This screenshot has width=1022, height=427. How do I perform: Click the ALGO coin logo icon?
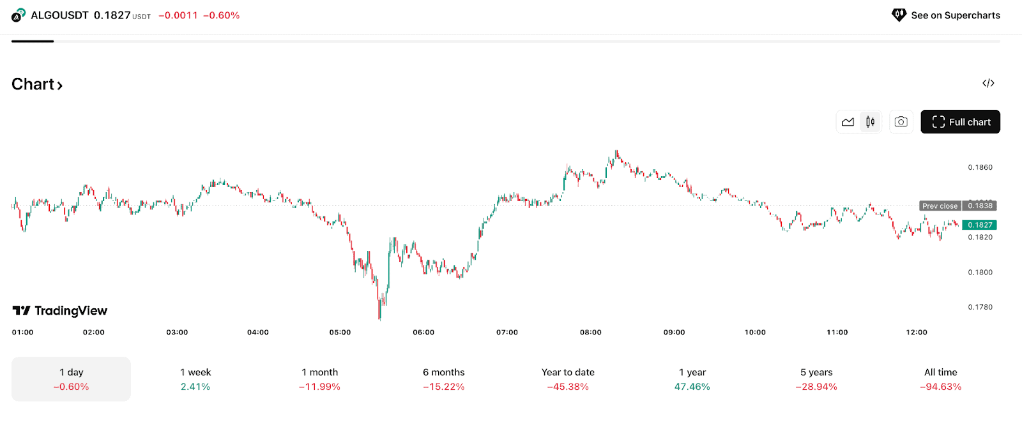pyautogui.click(x=19, y=15)
